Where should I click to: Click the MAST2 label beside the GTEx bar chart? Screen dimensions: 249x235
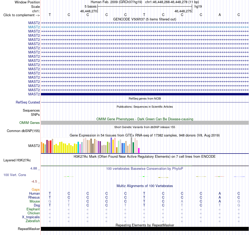coord(34,146)
